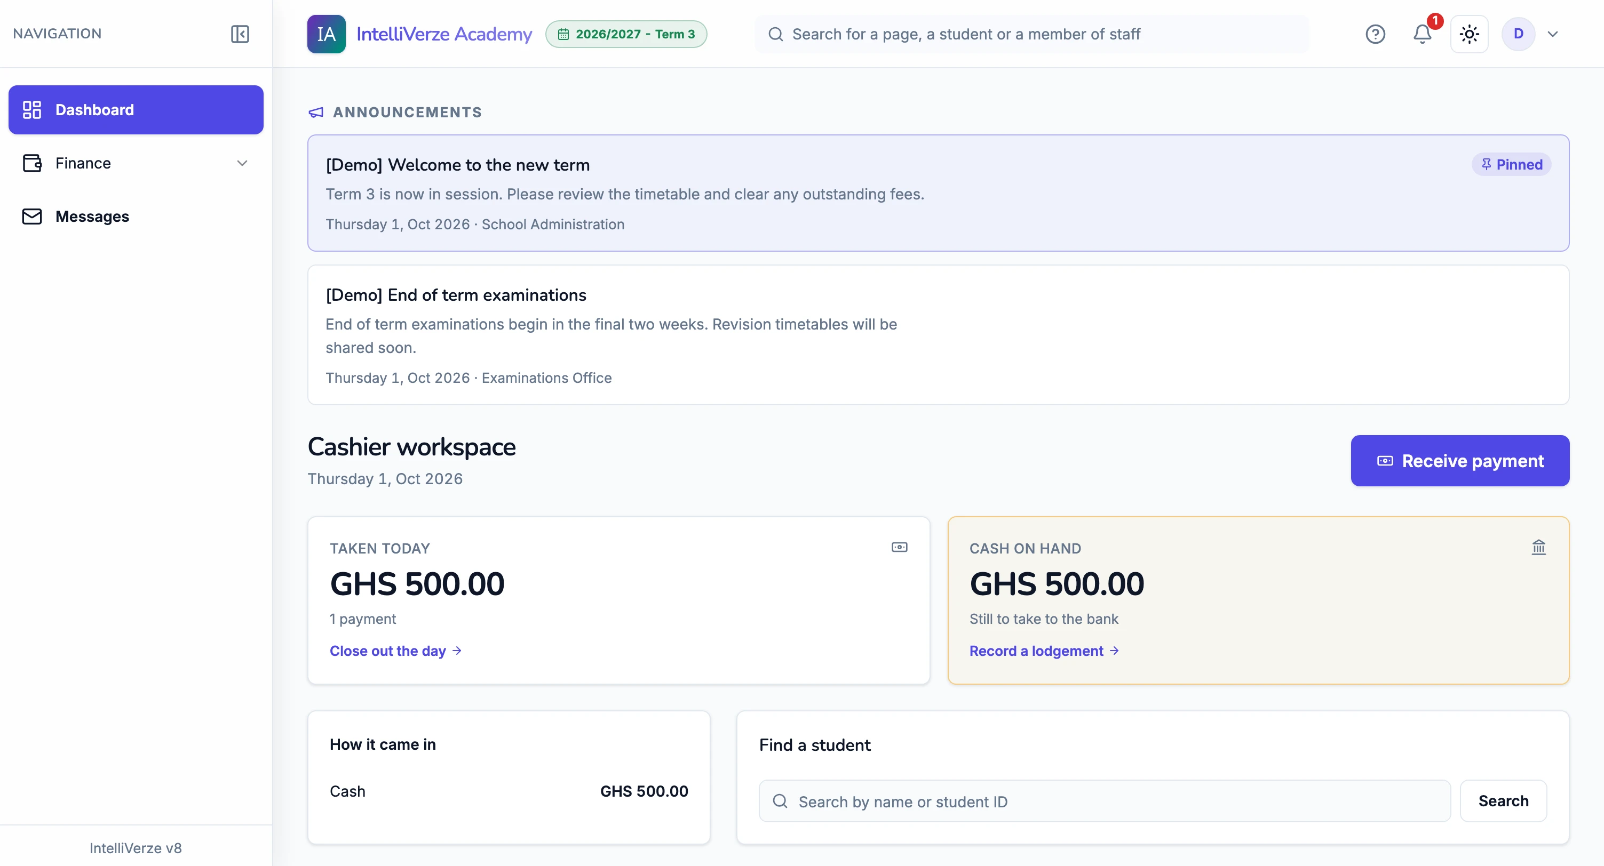Click the D user avatar
Viewport: 1604px width, 866px height.
coord(1518,34)
